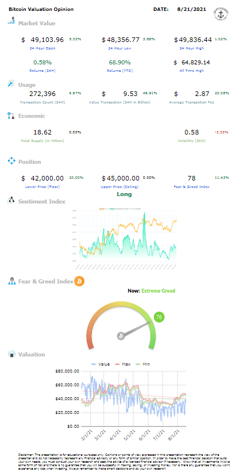This screenshot has height=476, width=243.
Task: Click the 0.58% 24H returns value
Action: tap(43, 62)
